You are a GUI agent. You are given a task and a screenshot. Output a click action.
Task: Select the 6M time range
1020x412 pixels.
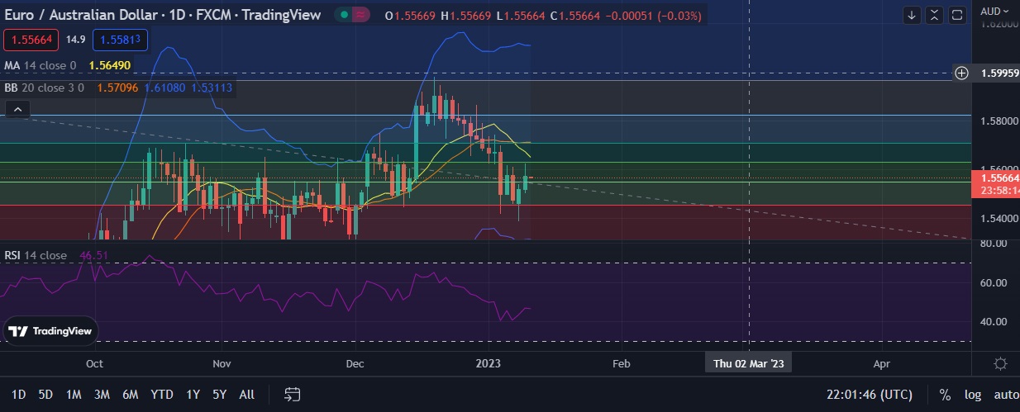tap(130, 395)
